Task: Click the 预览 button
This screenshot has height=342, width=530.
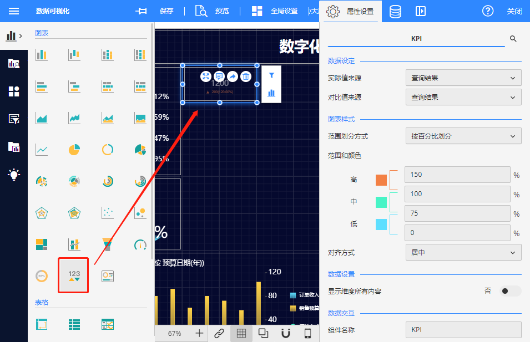Action: (213, 11)
